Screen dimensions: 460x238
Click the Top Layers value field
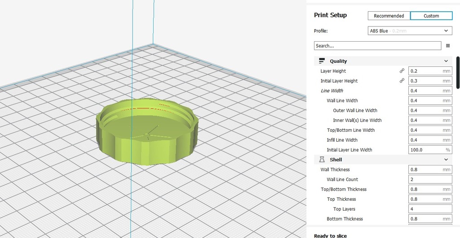coord(429,209)
